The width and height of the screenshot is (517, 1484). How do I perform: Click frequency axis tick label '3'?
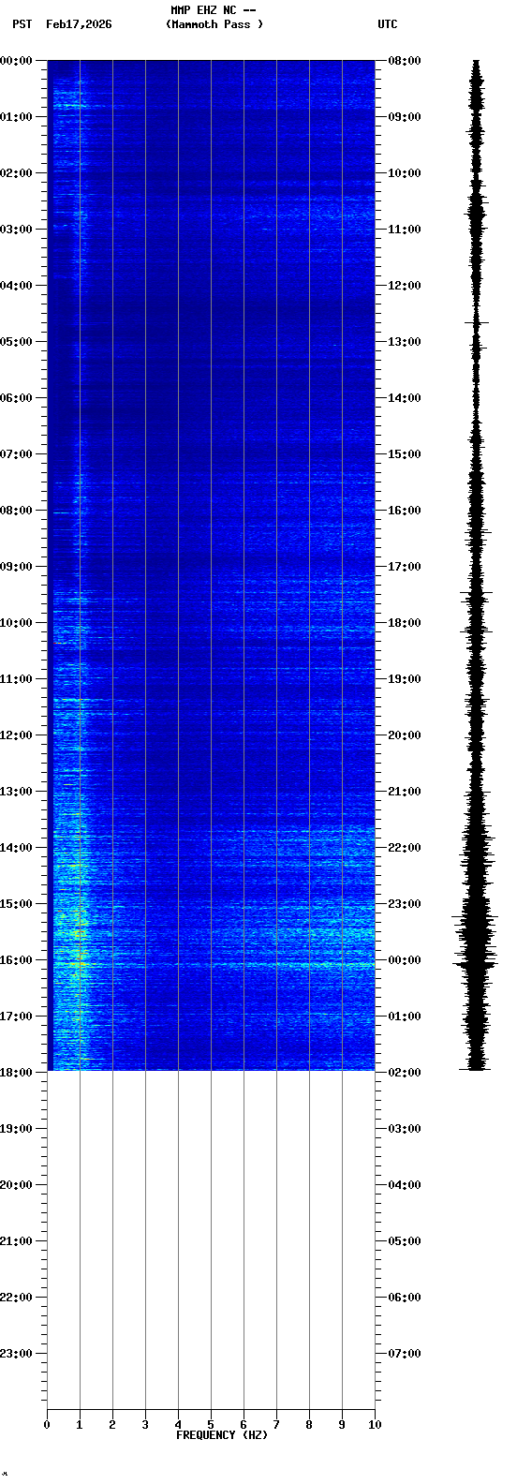(x=145, y=1425)
